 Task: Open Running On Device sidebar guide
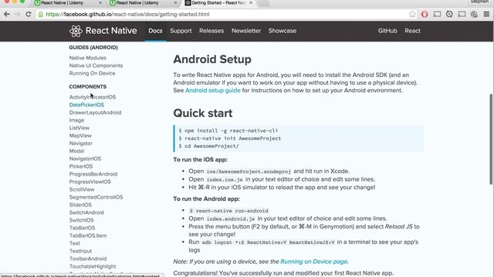[92, 73]
